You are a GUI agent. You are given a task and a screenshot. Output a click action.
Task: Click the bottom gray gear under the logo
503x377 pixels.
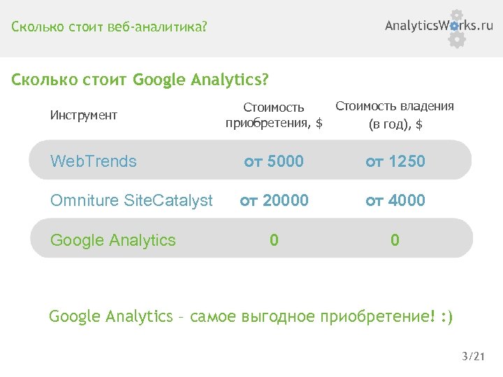pyautogui.click(x=457, y=40)
